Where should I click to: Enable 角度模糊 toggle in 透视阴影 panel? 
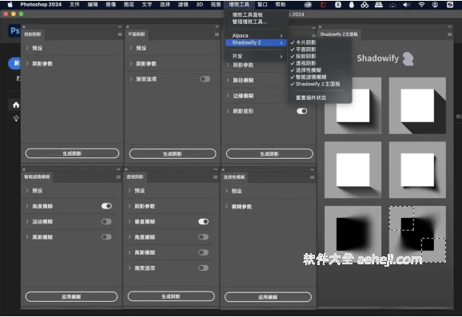tap(203, 237)
